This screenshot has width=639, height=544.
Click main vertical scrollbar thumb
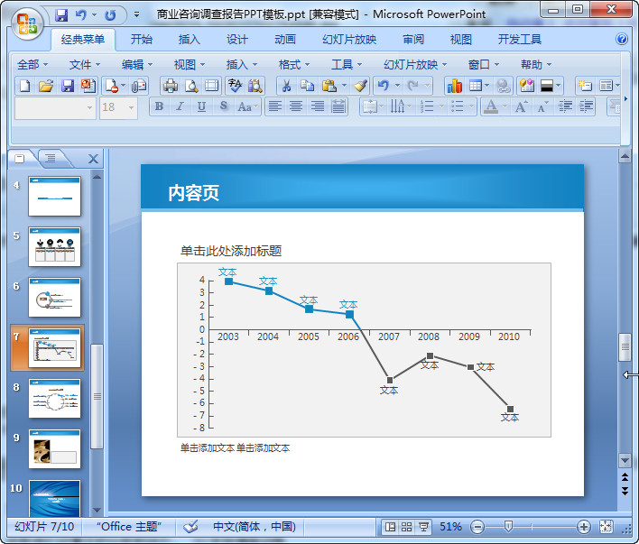click(x=625, y=347)
